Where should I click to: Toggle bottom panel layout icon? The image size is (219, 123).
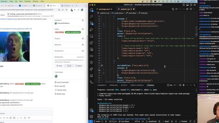pyautogui.click(x=188, y=5)
